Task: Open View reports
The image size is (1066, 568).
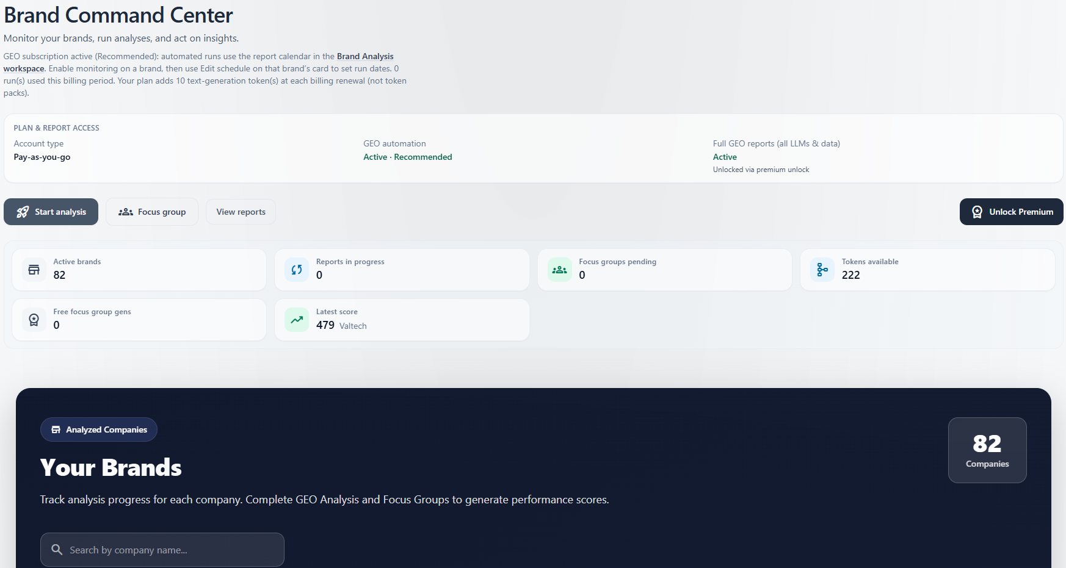Action: (x=241, y=212)
